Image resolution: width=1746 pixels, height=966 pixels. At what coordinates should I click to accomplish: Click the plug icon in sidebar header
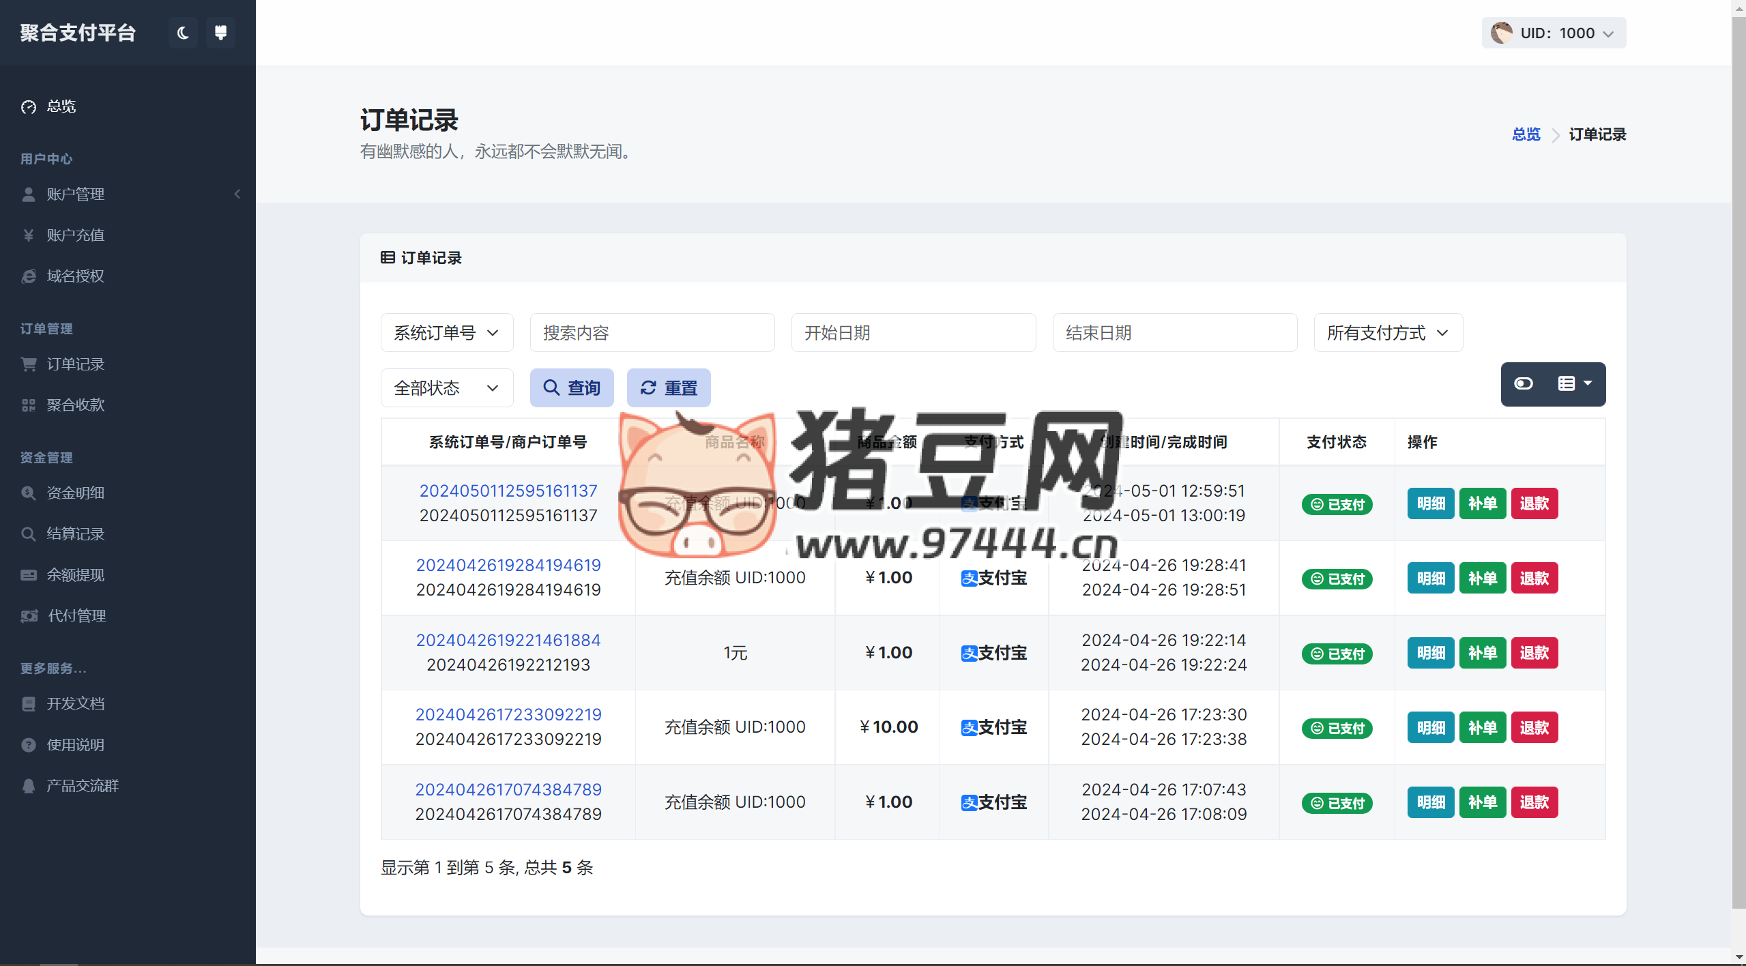click(x=220, y=33)
